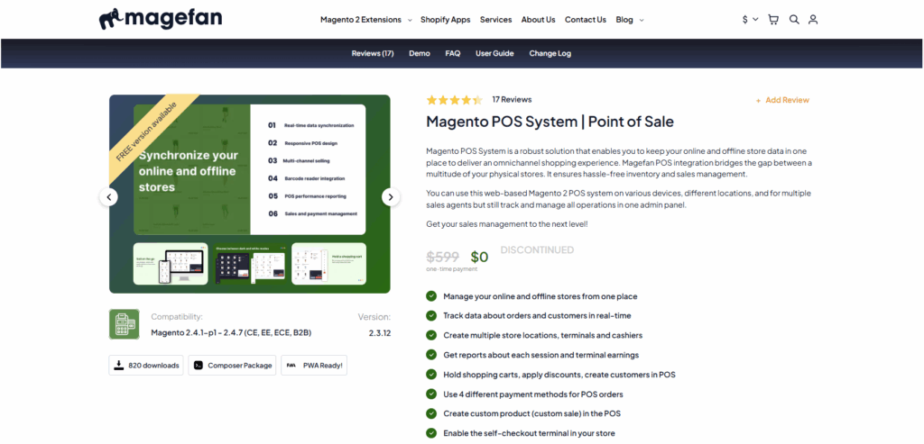
Task: Click the checkmark beside 'Manage your online and offline stores'
Action: pyautogui.click(x=431, y=295)
